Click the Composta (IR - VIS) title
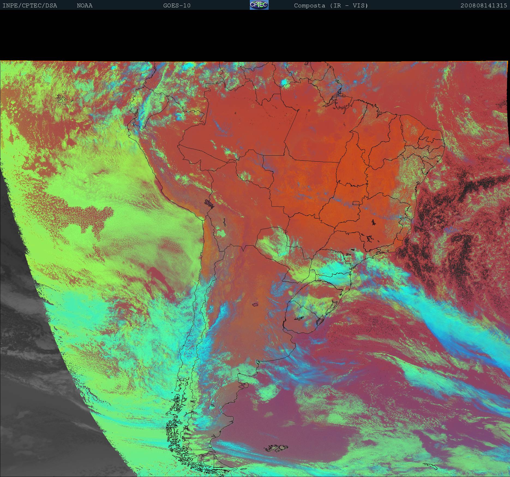 pos(331,5)
